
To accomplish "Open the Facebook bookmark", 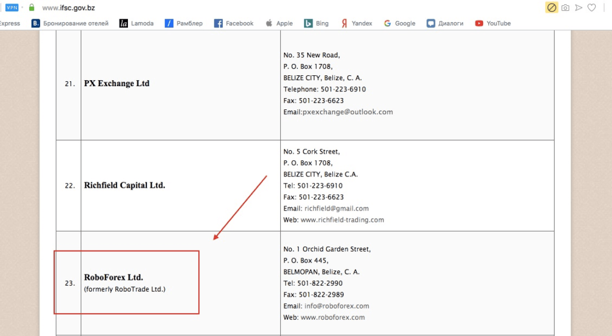I will [x=234, y=23].
